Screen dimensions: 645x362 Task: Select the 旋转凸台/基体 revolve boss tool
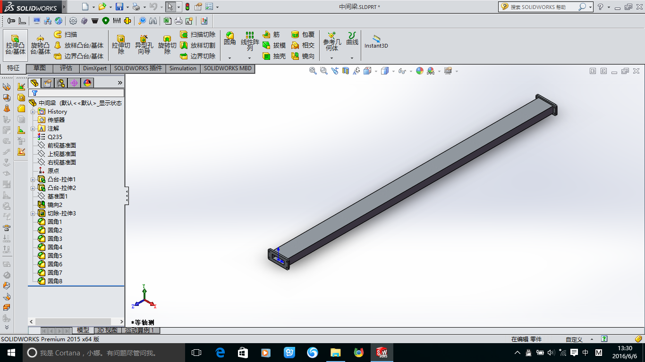(41, 45)
